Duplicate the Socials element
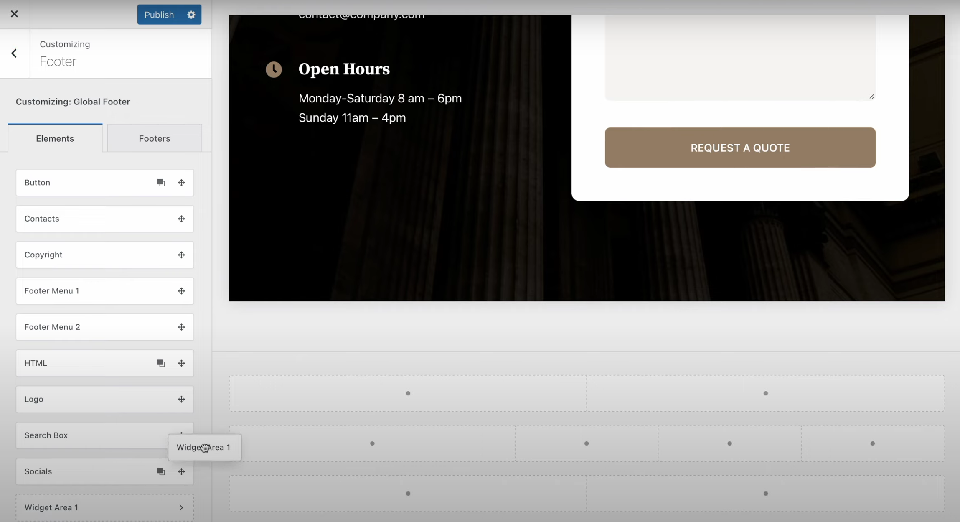Screen dimensions: 960x522 [161, 471]
